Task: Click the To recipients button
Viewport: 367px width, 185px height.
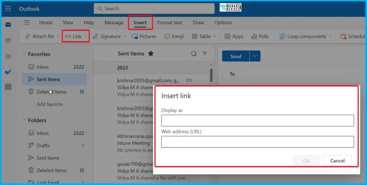Action: tap(232, 74)
